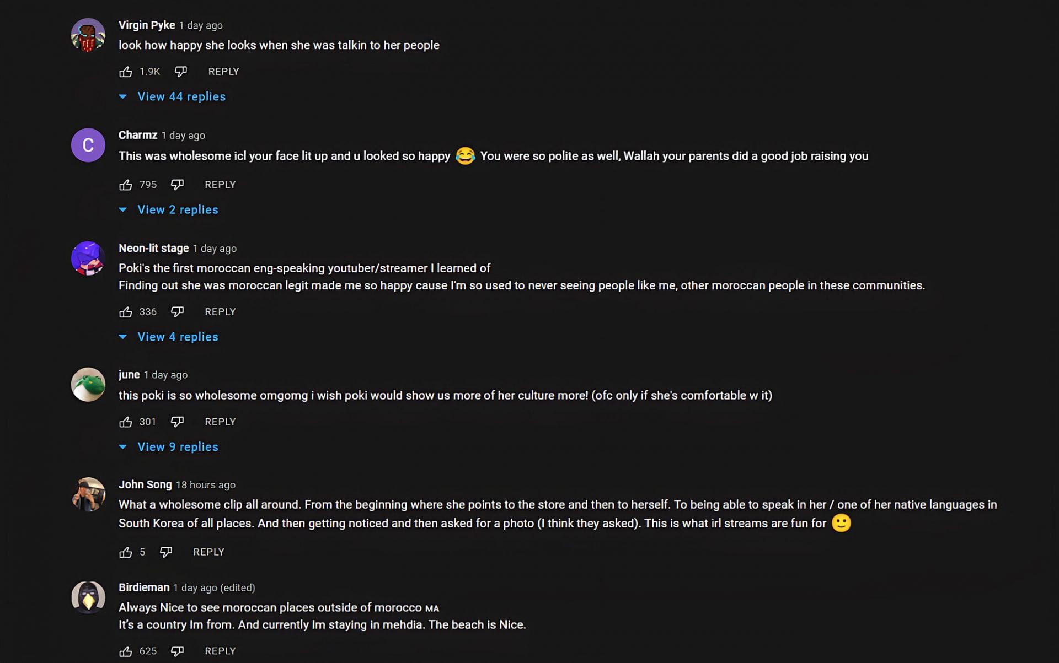This screenshot has height=663, width=1059.
Task: Dislike Birdieman's comment
Action: pyautogui.click(x=177, y=651)
